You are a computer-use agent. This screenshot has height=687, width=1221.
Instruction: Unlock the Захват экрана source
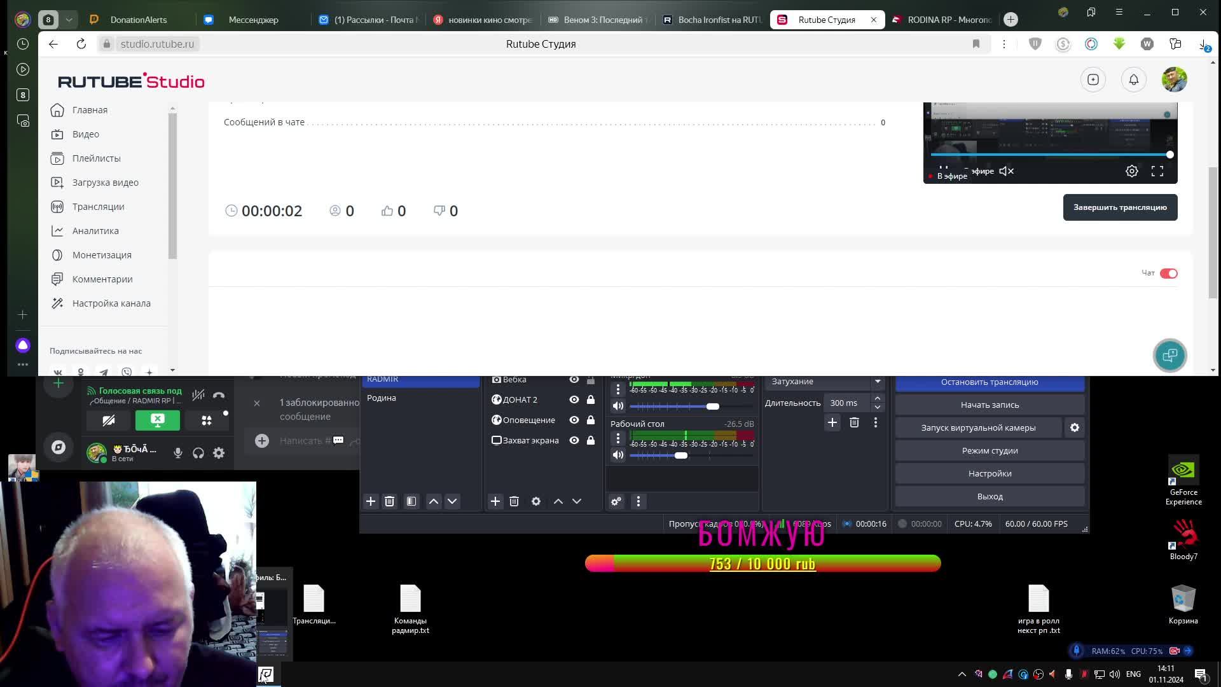[x=590, y=441]
